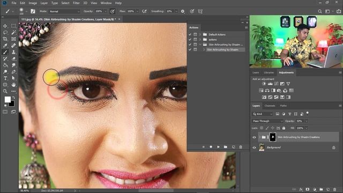Image resolution: width=343 pixels, height=193 pixels.
Task: Add a Photo Filter adjustment
Action: point(279,91)
